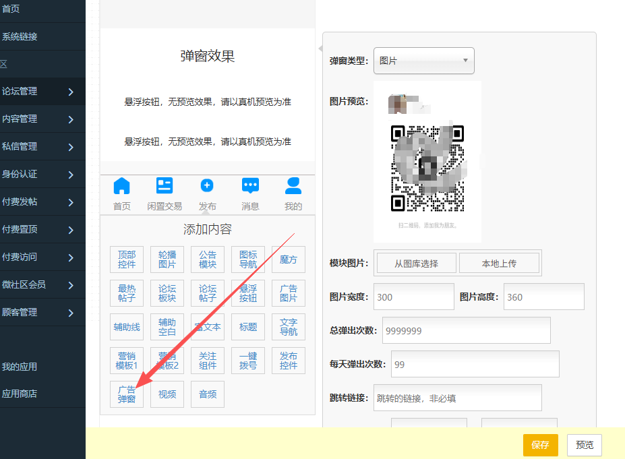The width and height of the screenshot is (625, 459).
Task: Add the 轮播图片 carousel component
Action: 167,259
